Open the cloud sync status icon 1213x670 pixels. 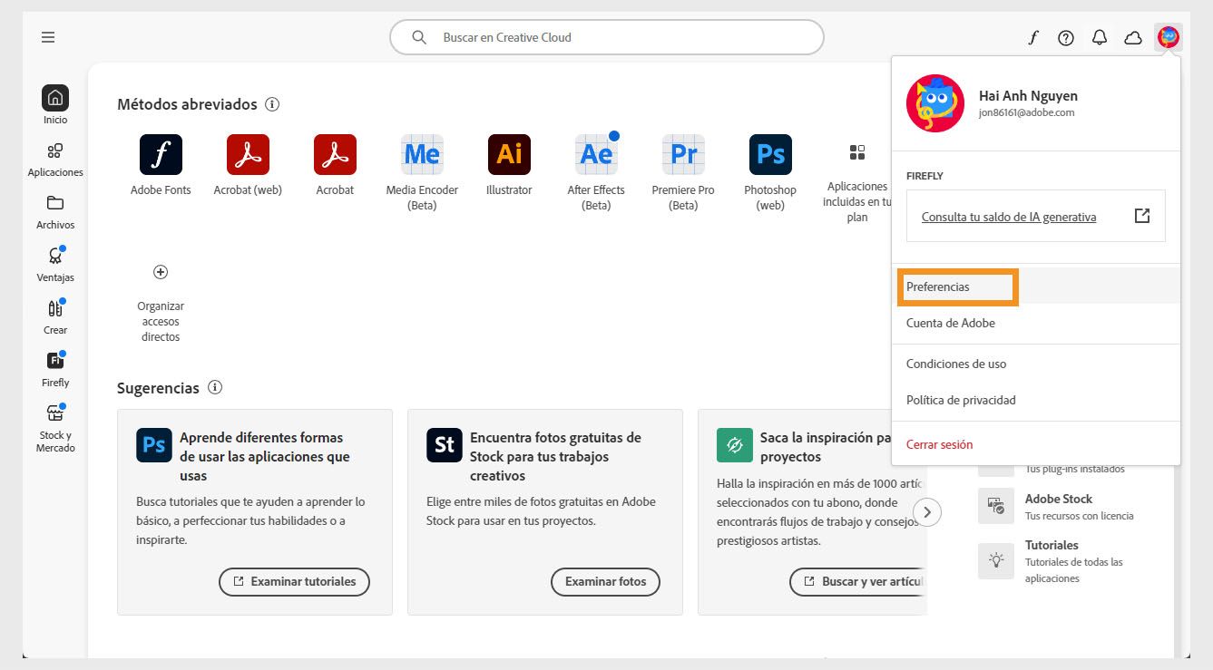(1133, 37)
